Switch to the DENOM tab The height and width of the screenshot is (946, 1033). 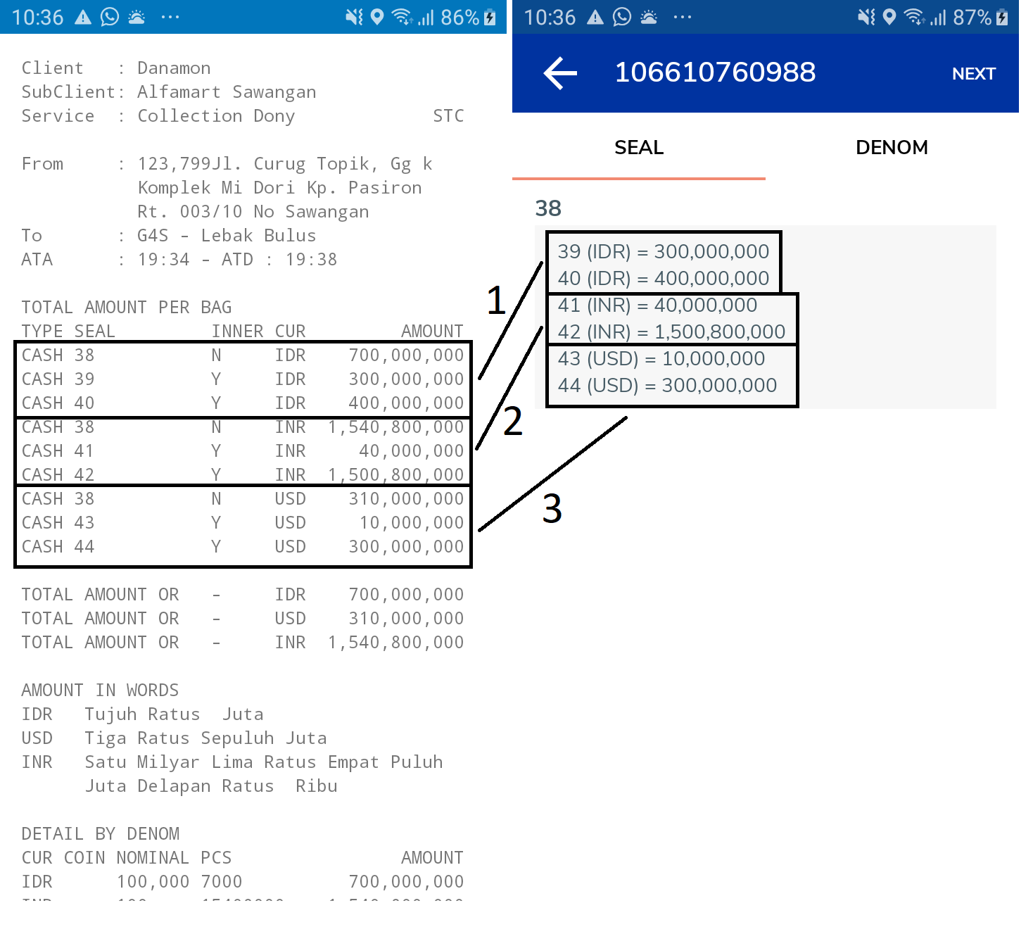click(892, 147)
